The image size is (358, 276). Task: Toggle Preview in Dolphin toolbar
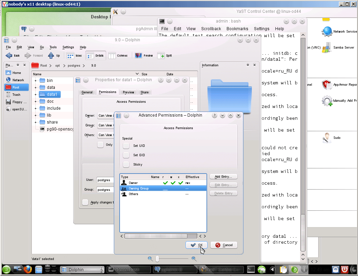(x=144, y=56)
